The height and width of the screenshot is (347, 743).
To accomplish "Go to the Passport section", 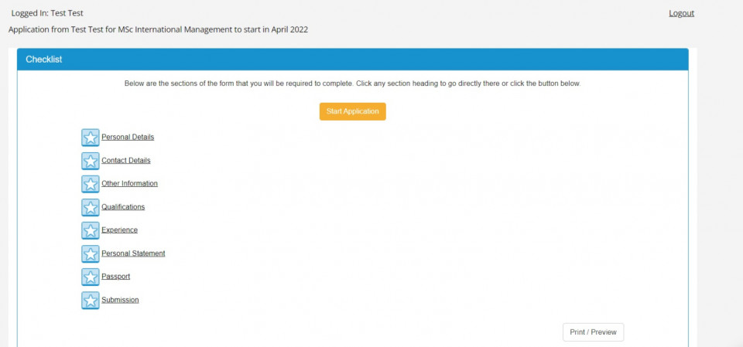I will tap(115, 277).
